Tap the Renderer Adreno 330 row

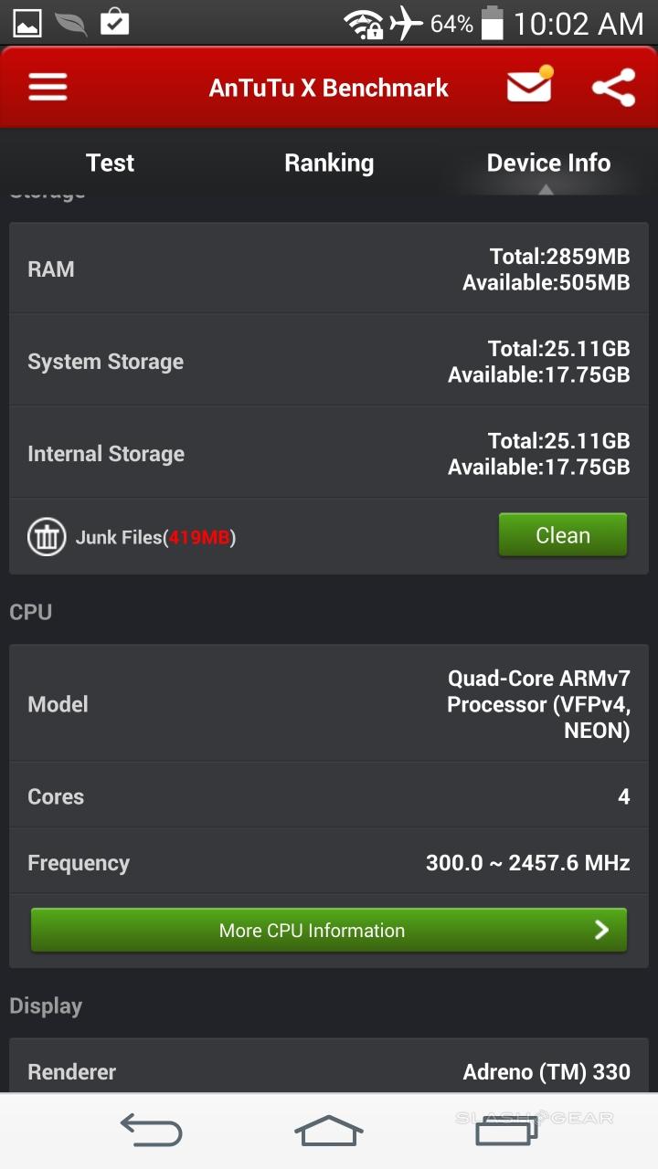pos(329,1071)
